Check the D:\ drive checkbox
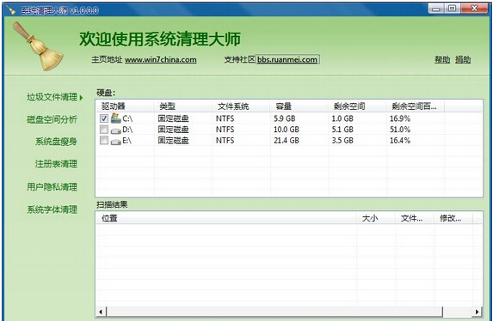 point(104,130)
